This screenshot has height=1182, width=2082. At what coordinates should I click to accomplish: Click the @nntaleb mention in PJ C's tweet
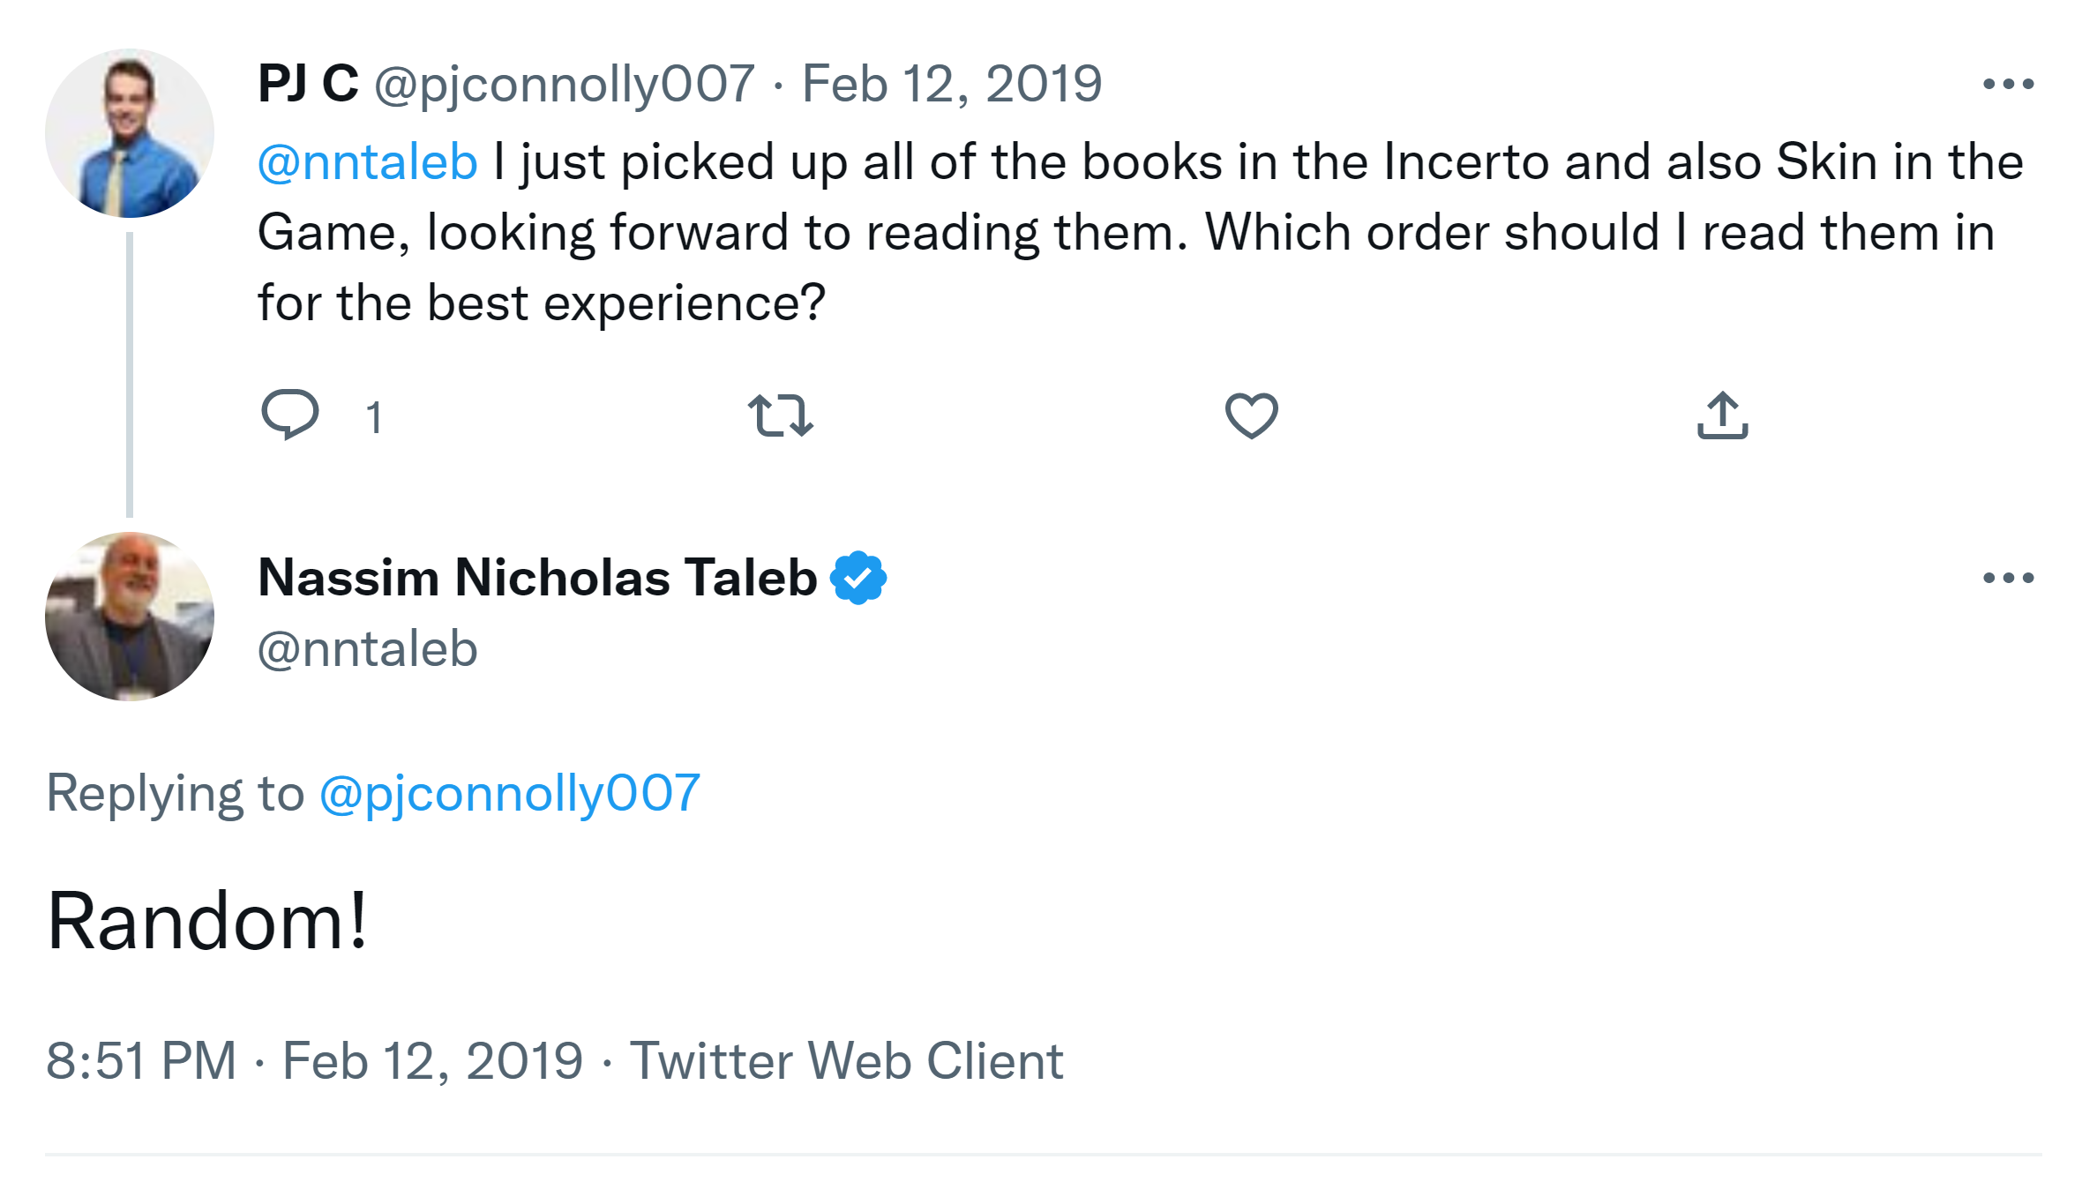[x=367, y=162]
